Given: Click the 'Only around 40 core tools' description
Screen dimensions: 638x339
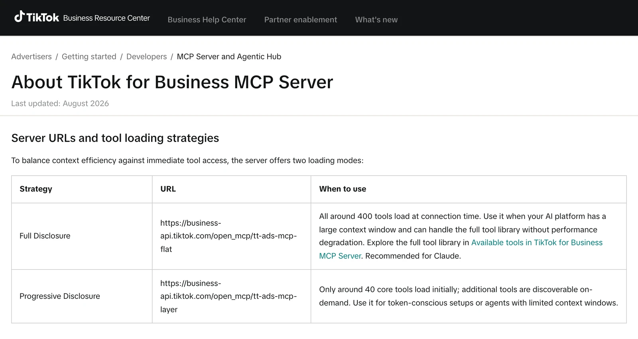Looking at the screenshot, I should [469, 296].
